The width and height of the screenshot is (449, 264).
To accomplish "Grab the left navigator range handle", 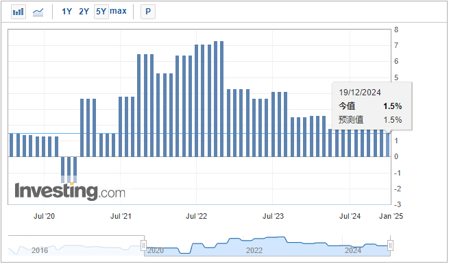I will [x=144, y=245].
